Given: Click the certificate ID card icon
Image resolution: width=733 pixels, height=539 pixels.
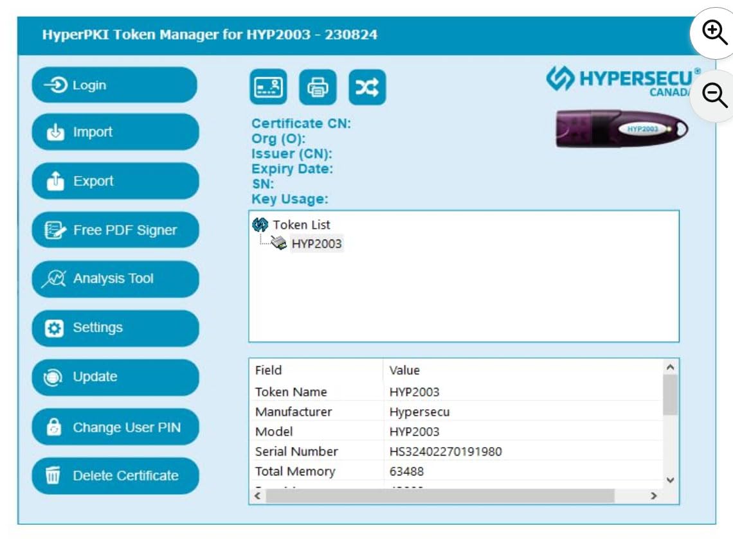Looking at the screenshot, I should [x=268, y=87].
